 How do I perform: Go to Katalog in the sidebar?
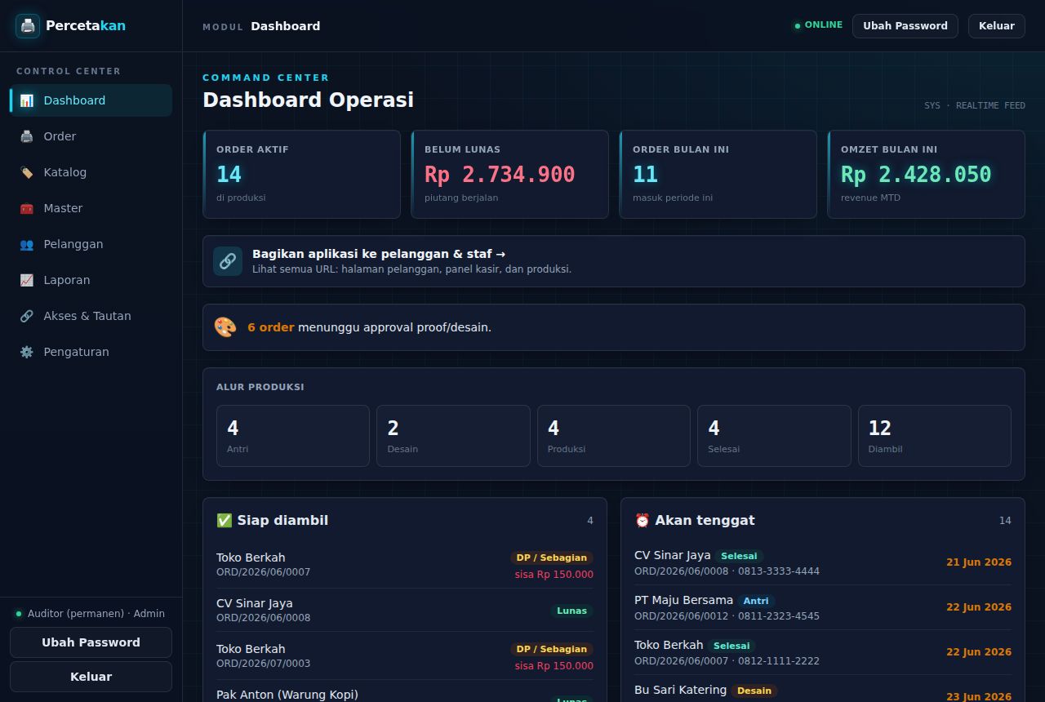[91, 172]
